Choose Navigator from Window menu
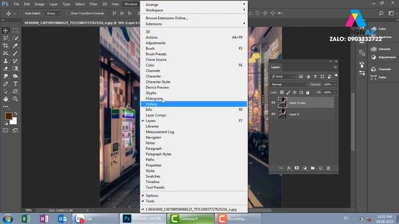Viewport: 399px width, 224px height. tap(194, 138)
